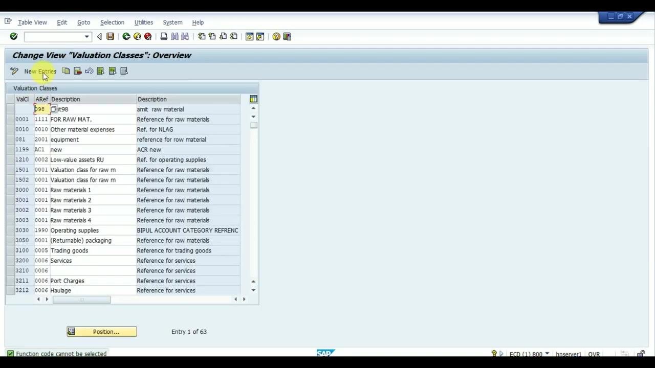Collapse command field with left triangle

(99, 36)
